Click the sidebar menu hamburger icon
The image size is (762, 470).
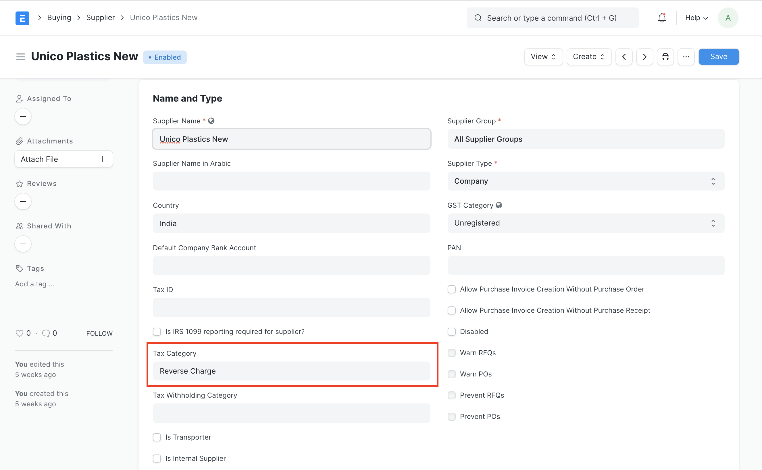[20, 57]
